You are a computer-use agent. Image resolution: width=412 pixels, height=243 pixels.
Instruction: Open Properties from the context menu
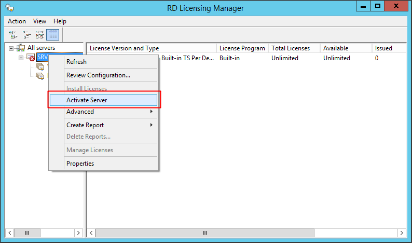(80, 164)
